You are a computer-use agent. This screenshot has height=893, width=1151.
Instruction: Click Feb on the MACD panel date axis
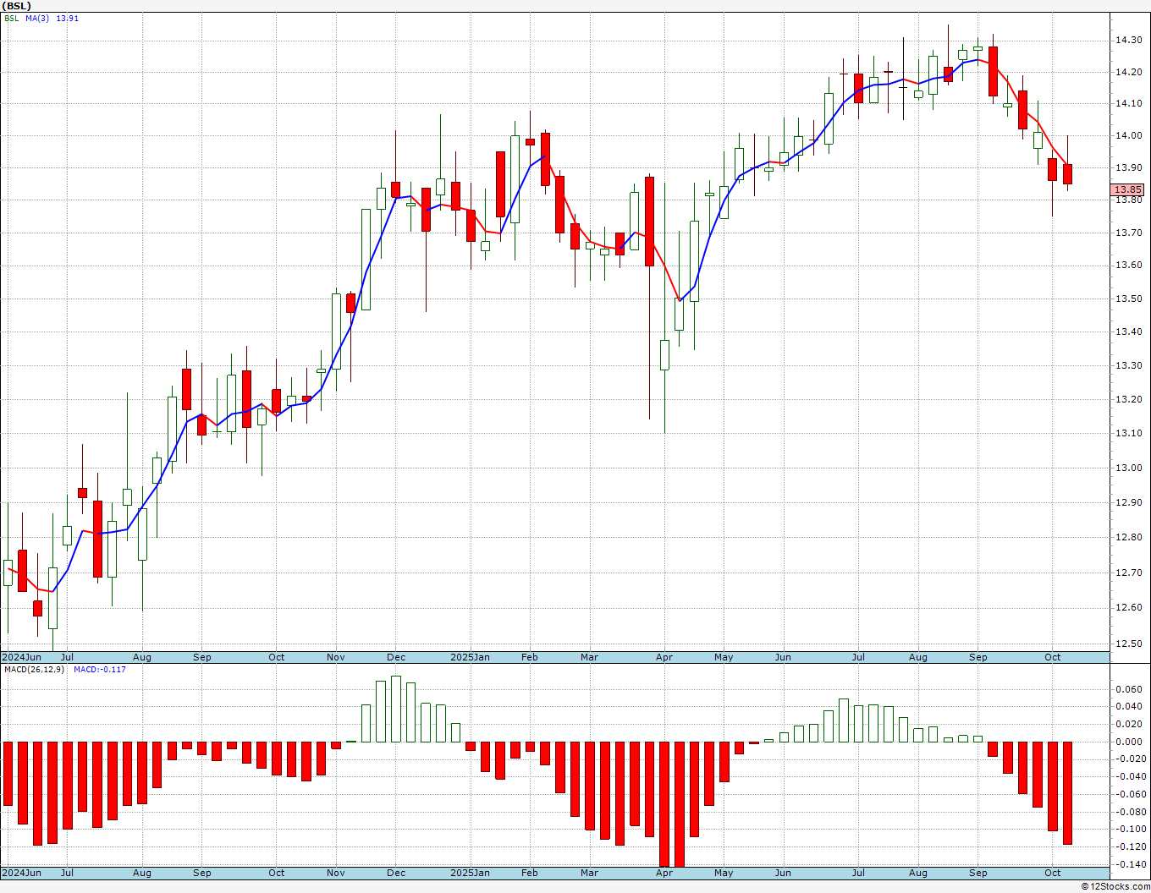pyautogui.click(x=530, y=873)
